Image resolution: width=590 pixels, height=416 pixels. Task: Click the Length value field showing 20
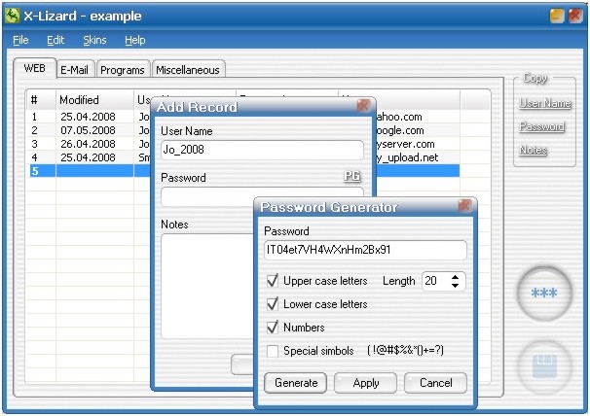click(x=436, y=281)
